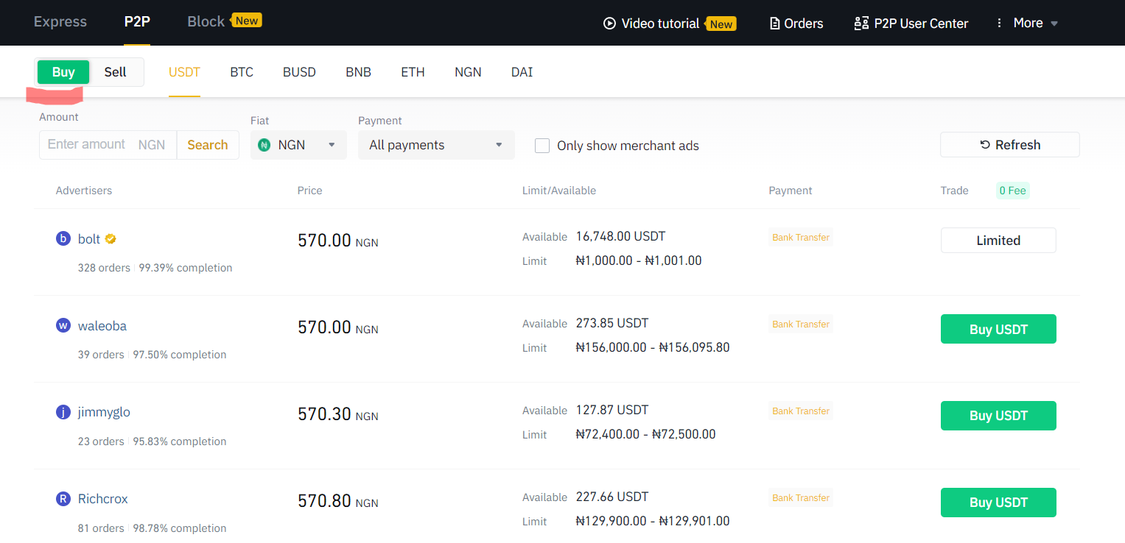
Task: Select the DAI crypto tab
Action: tap(522, 72)
